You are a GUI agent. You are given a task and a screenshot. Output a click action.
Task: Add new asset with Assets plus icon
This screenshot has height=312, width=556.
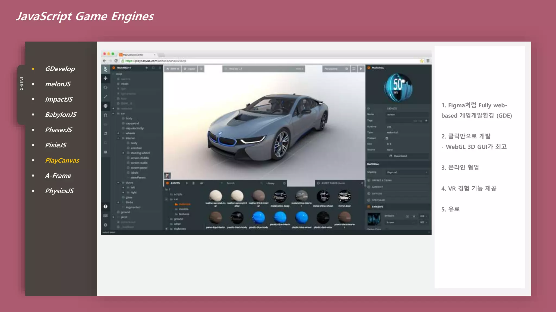point(187,183)
